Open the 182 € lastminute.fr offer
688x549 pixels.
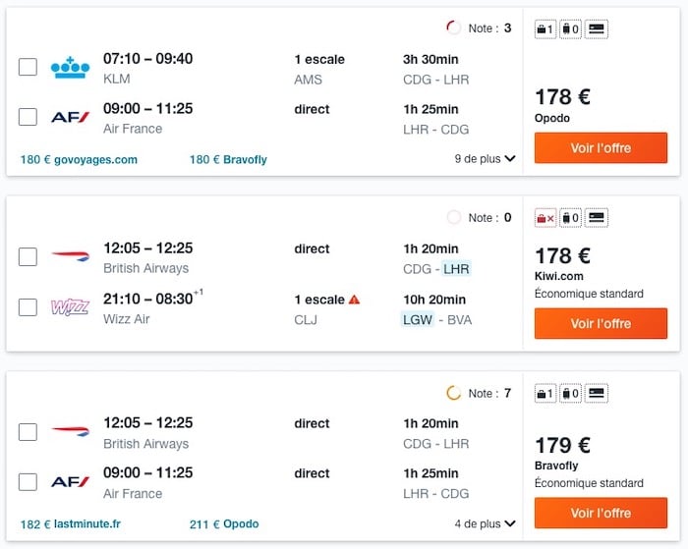[71, 524]
